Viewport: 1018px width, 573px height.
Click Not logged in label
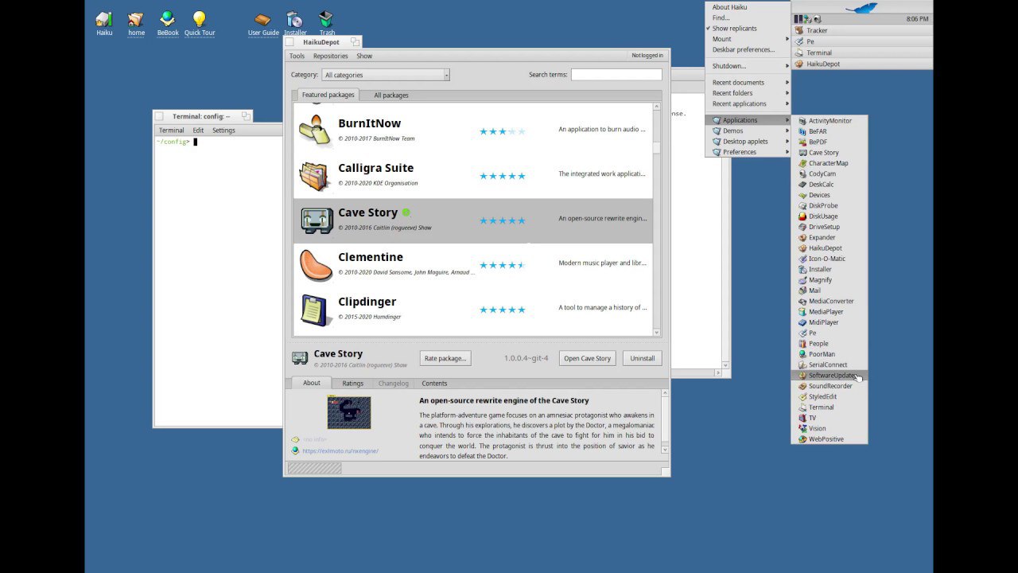point(647,56)
